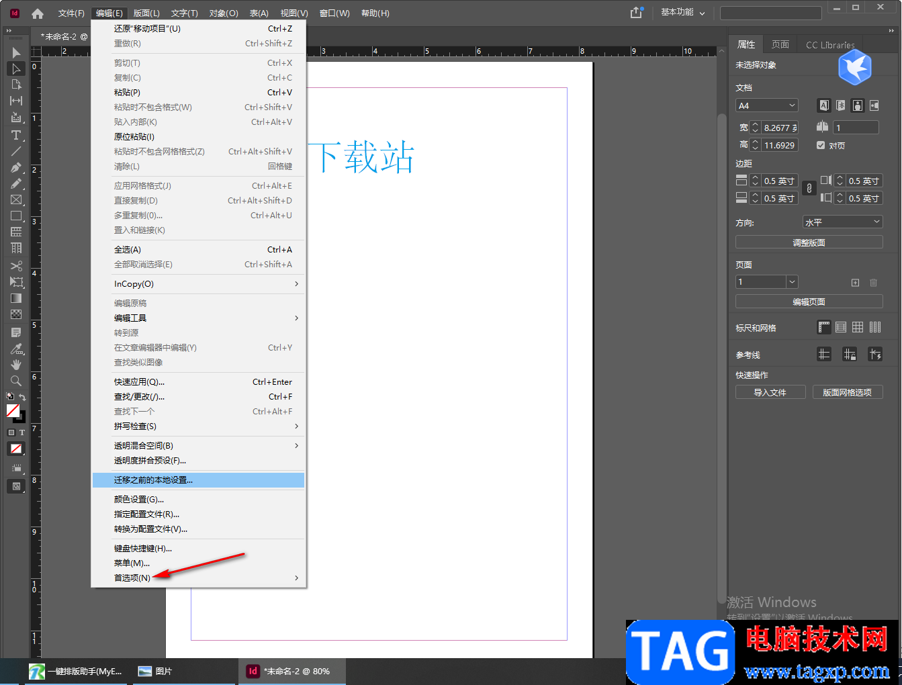
Task: Select the Selection tool in toolbox
Action: (16, 52)
